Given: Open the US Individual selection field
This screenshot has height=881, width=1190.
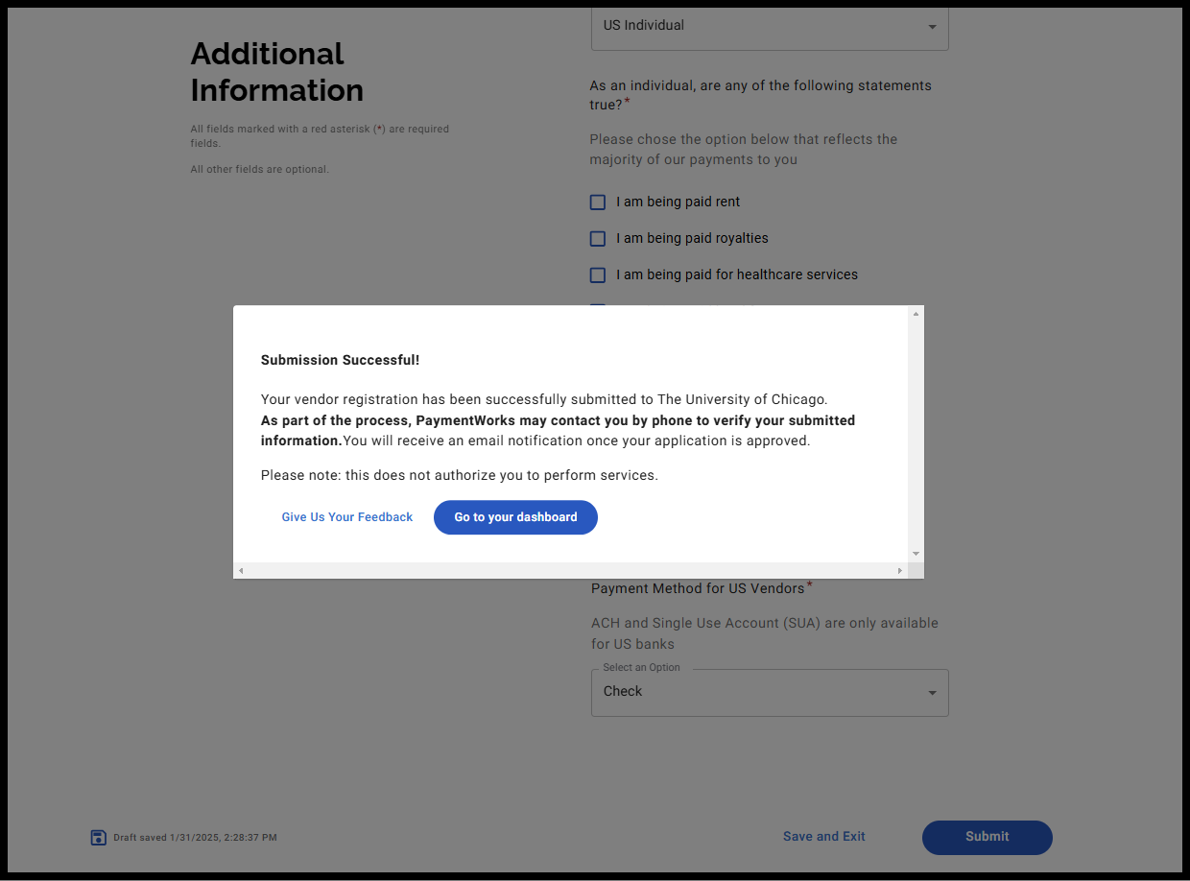Looking at the screenshot, I should 758,27.
